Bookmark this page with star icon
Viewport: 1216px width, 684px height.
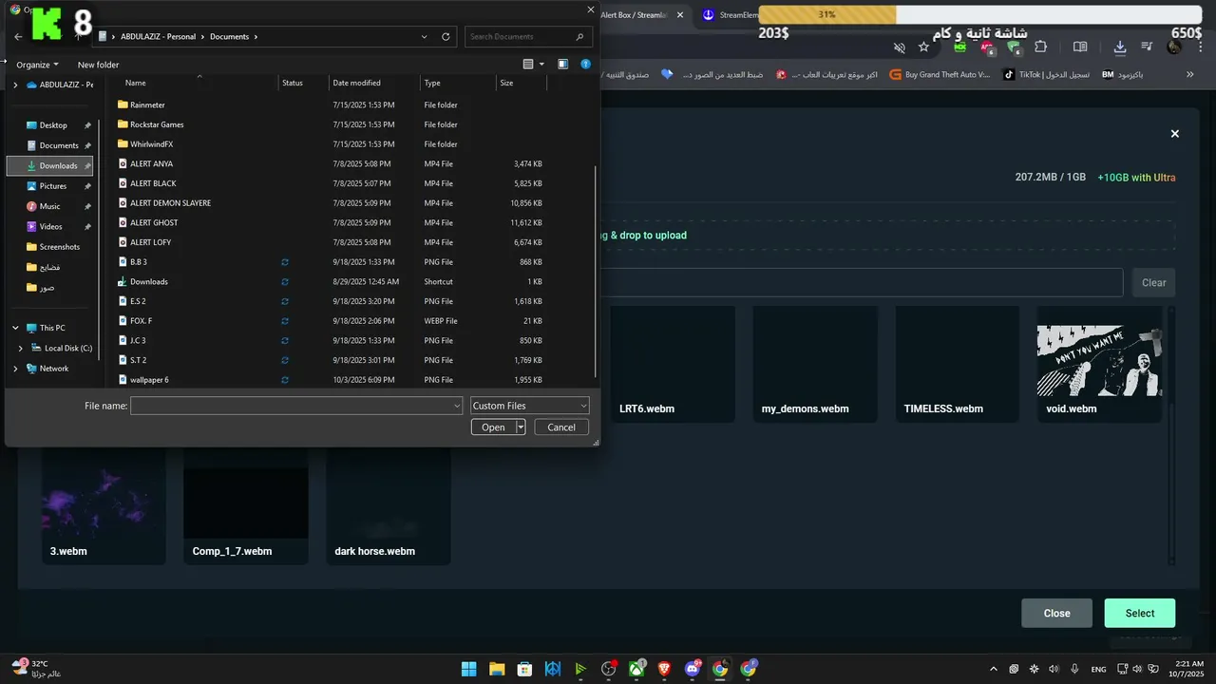point(923,47)
